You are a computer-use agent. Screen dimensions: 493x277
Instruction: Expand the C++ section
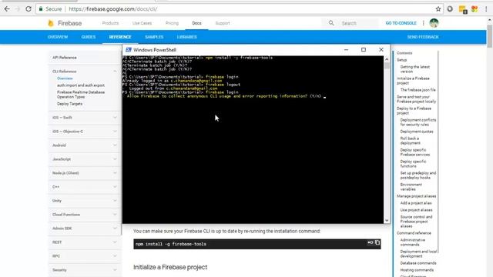[84, 186]
